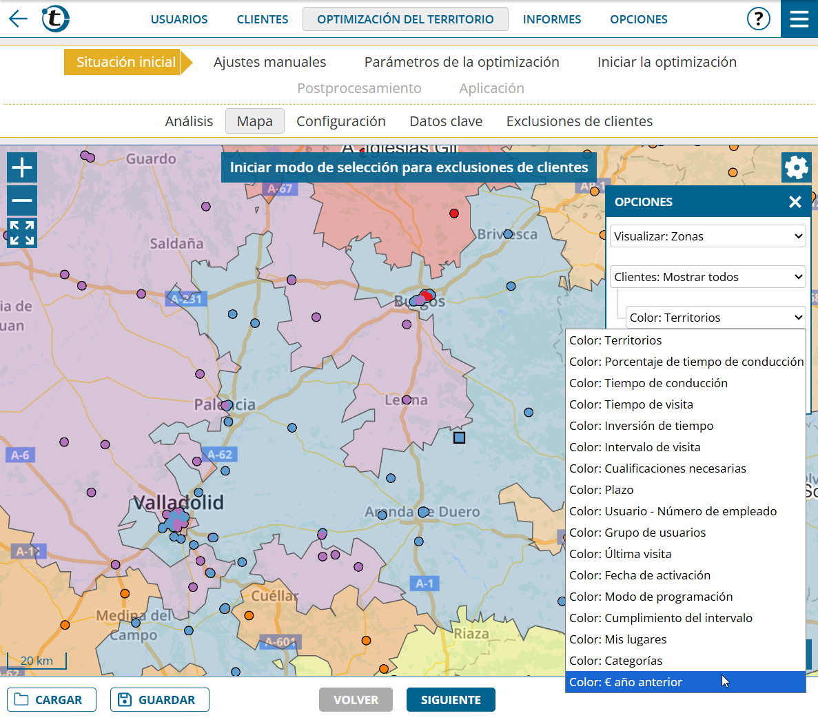Go to the Informes menu
The width and height of the screenshot is (818, 722).
pos(551,19)
